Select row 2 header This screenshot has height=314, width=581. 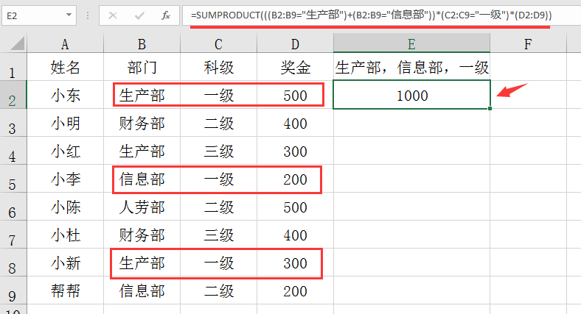click(13, 95)
